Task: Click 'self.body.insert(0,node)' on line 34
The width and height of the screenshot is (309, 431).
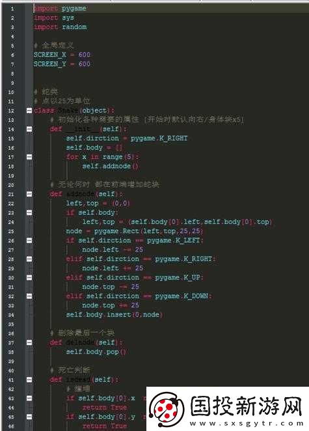Action: pos(114,314)
